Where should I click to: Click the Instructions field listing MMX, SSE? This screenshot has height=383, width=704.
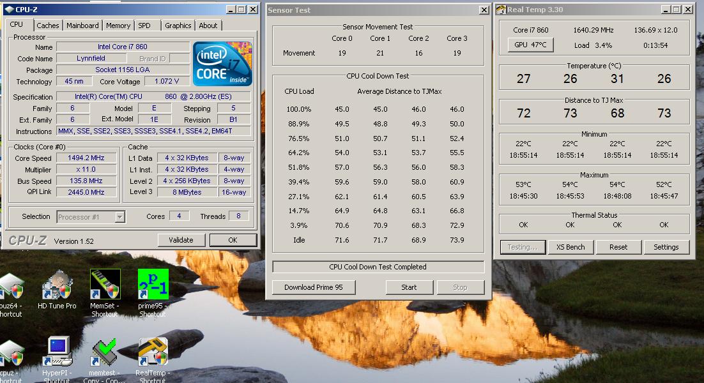pos(153,131)
